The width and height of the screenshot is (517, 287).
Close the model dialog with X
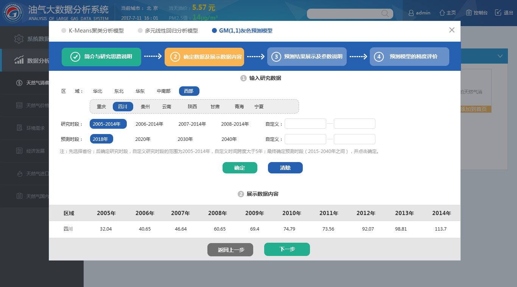452,30
